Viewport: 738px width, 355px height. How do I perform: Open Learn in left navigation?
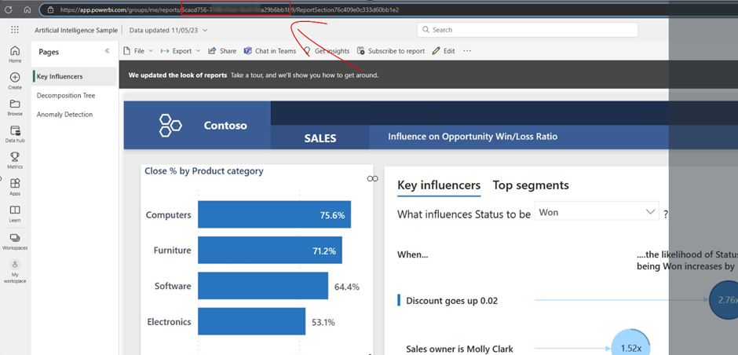point(15,214)
